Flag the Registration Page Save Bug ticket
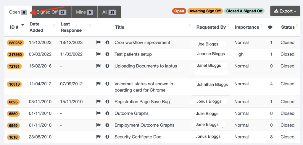Screen dimensions: 303x145 point(98,102)
